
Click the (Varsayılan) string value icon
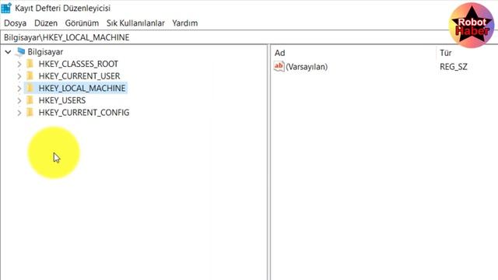tap(279, 66)
